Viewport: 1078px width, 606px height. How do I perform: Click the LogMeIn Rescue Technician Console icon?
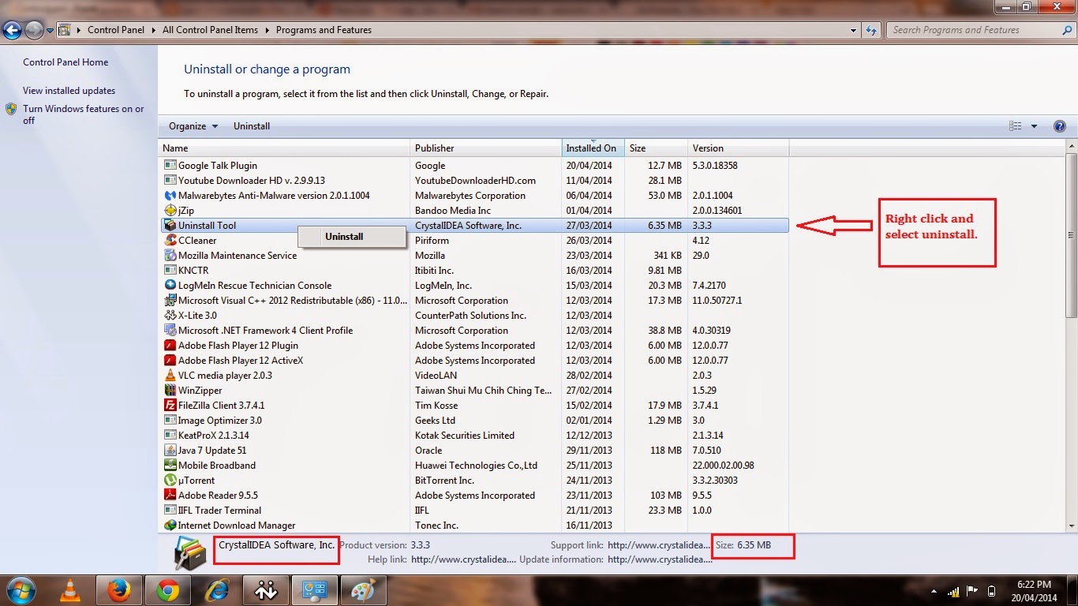click(170, 286)
